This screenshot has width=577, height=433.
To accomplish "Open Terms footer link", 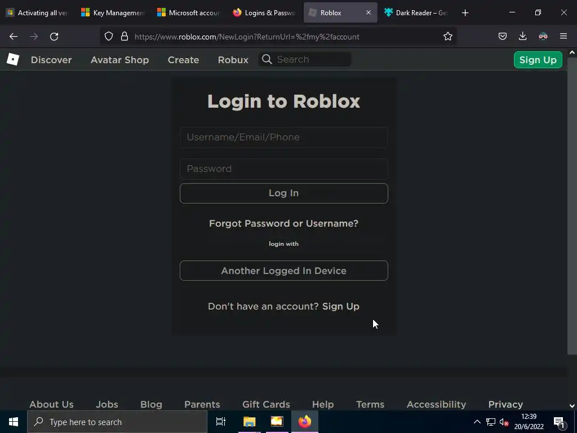I will click(x=370, y=404).
